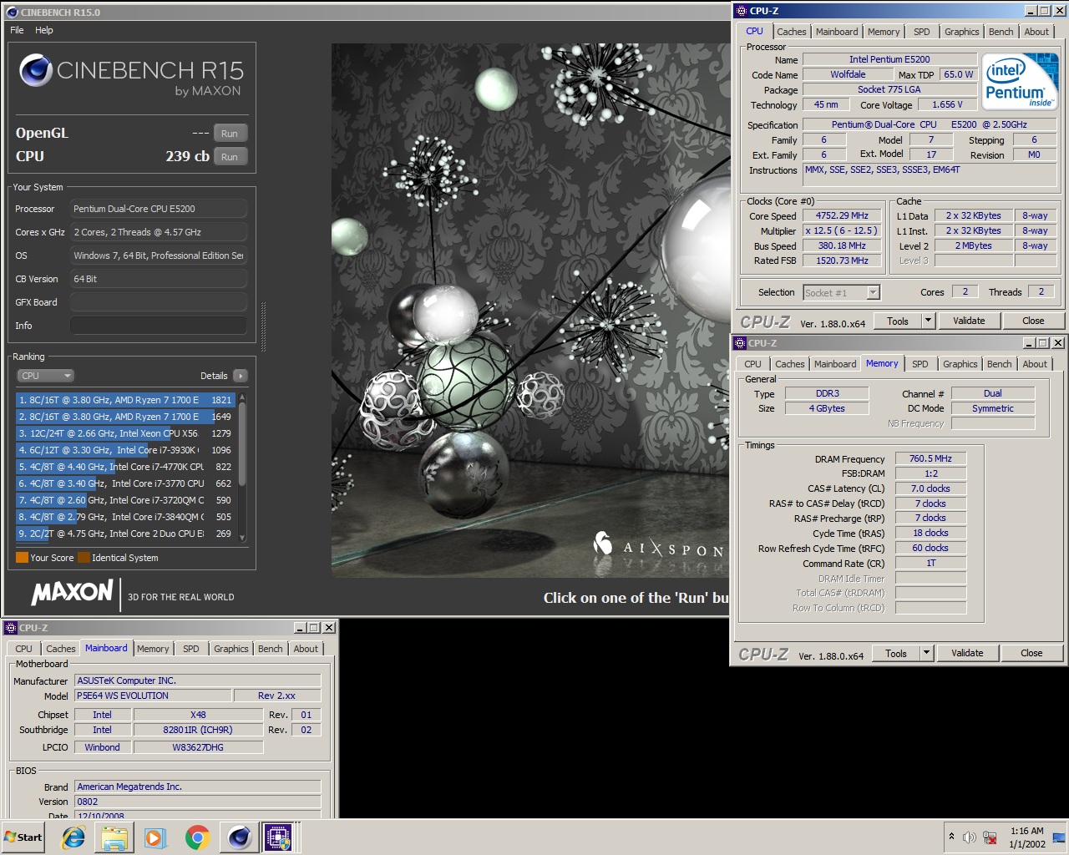The height and width of the screenshot is (855, 1069).
Task: Click Show desktop icon at taskbar end
Action: pos(1059,837)
